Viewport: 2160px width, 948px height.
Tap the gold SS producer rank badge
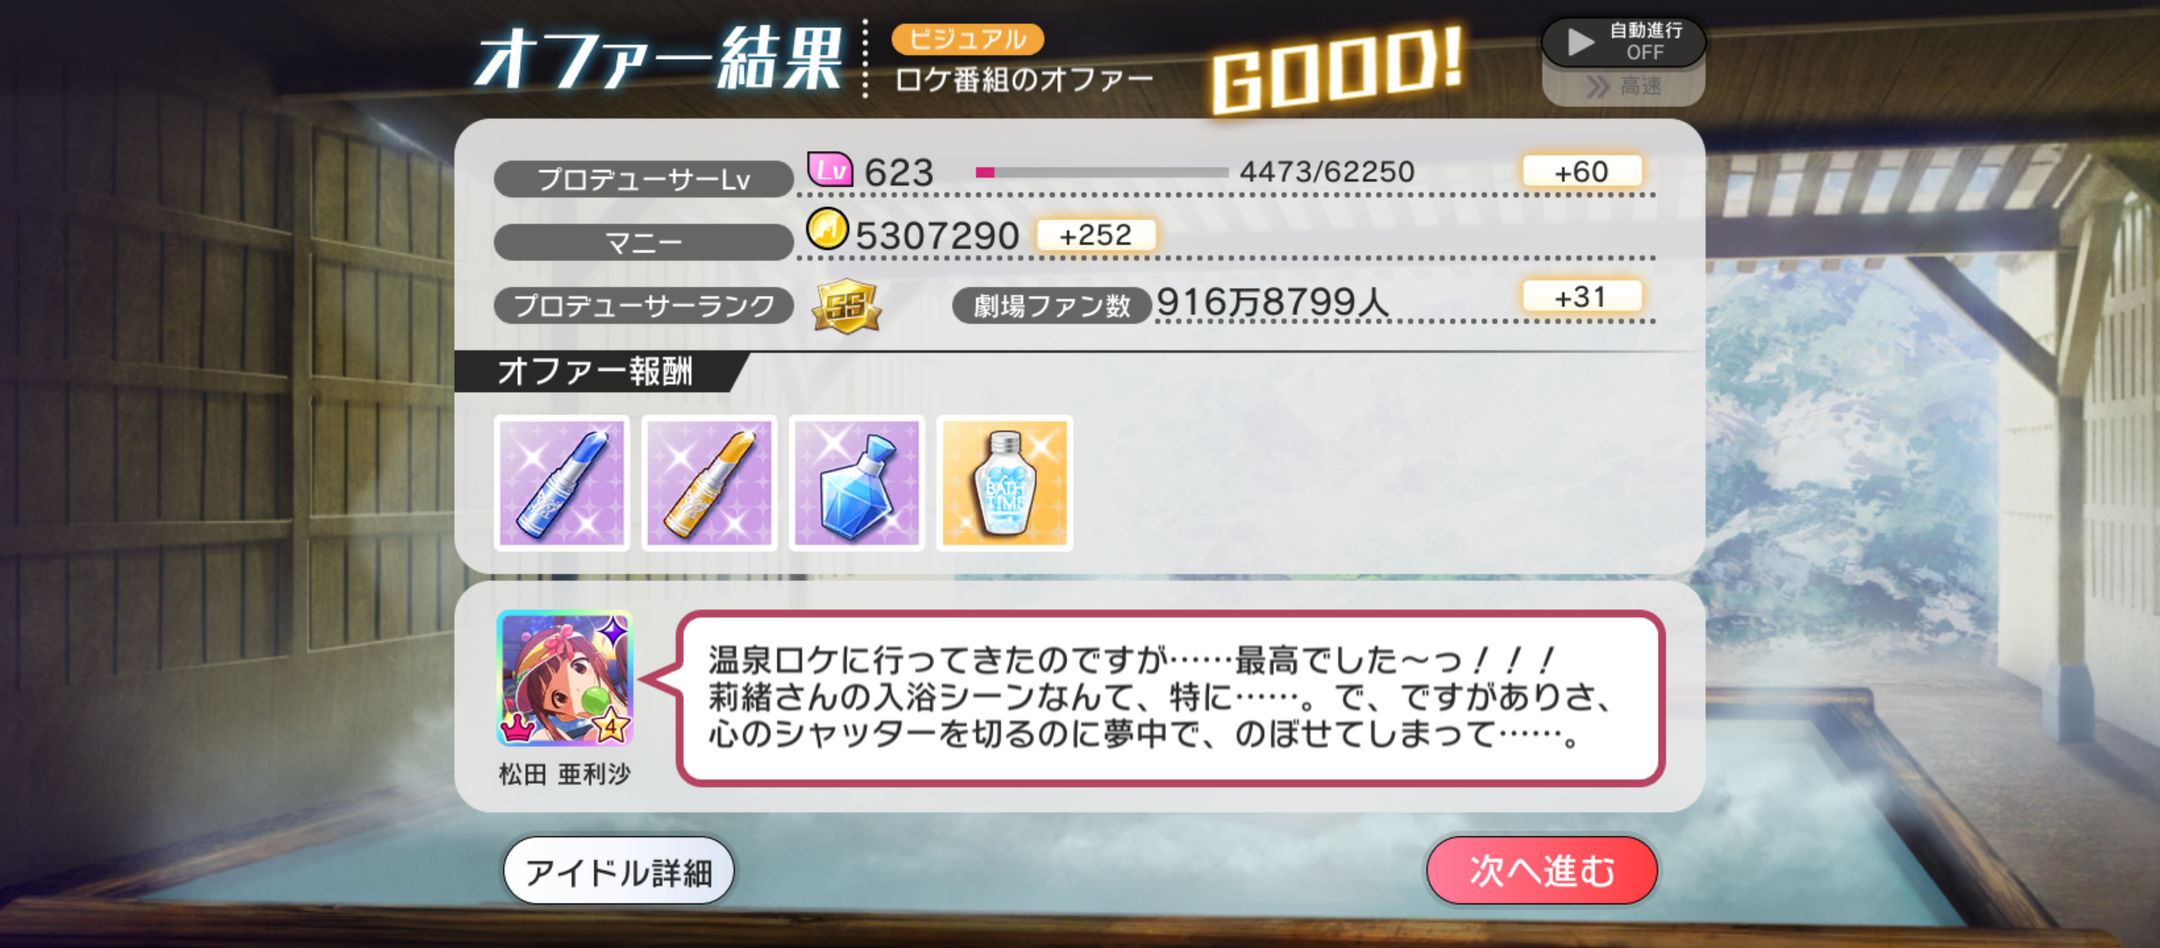[846, 306]
